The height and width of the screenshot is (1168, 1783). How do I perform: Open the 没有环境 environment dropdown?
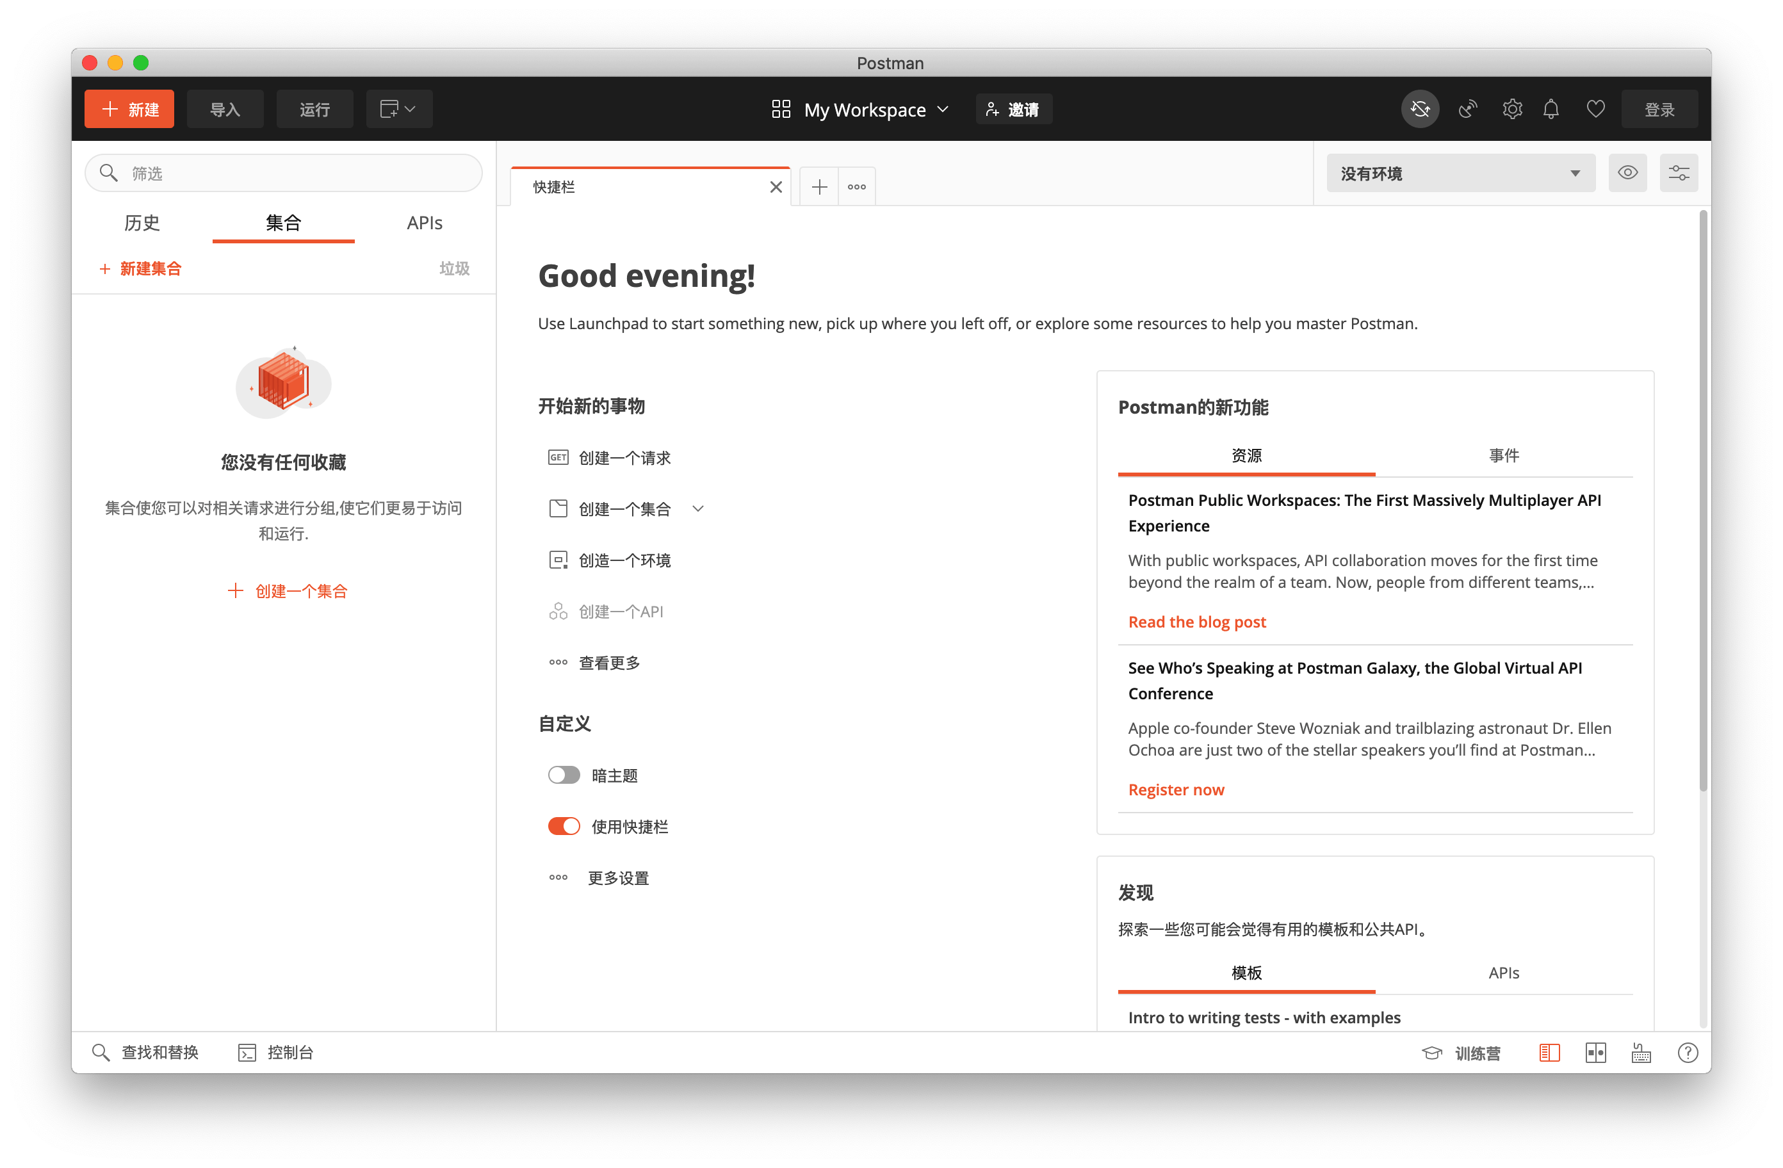click(x=1460, y=173)
